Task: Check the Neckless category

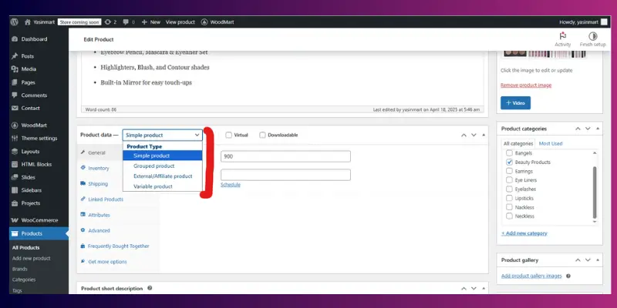Action: [x=509, y=216]
